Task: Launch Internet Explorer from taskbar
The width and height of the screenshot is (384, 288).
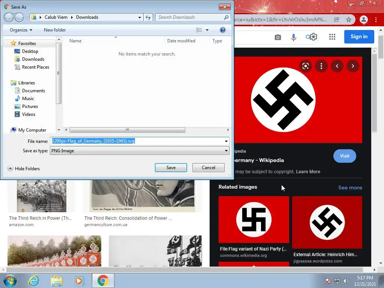Action: (33, 280)
